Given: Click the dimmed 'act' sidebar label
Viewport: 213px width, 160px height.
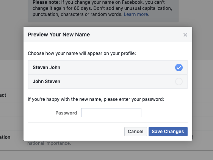Looking at the screenshot, I should [3, 95].
